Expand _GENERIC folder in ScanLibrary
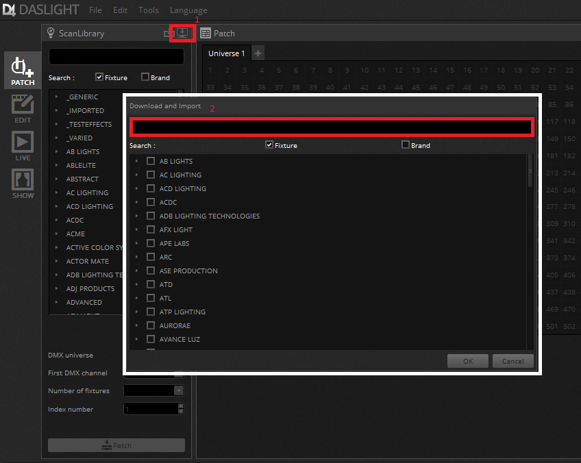 coord(56,97)
